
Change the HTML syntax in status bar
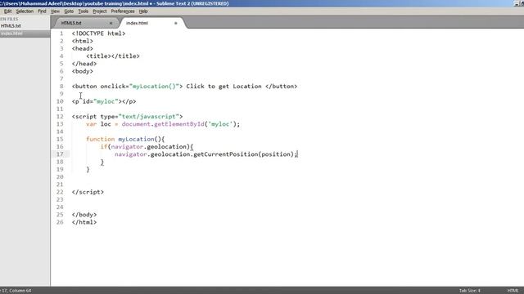pyautogui.click(x=513, y=291)
